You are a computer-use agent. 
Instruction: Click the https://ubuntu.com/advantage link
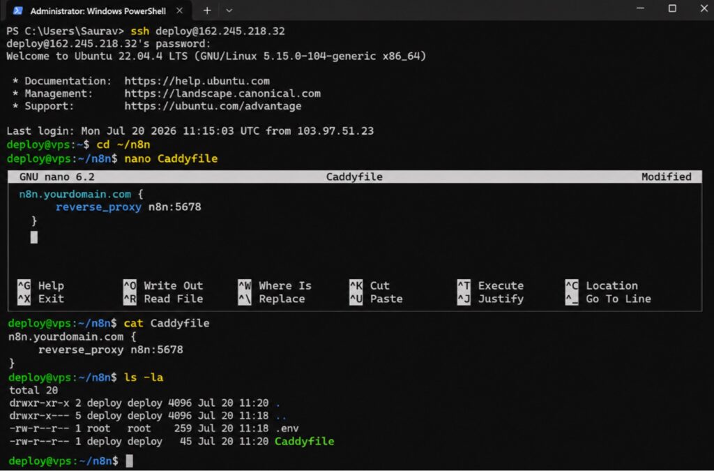tap(213, 106)
